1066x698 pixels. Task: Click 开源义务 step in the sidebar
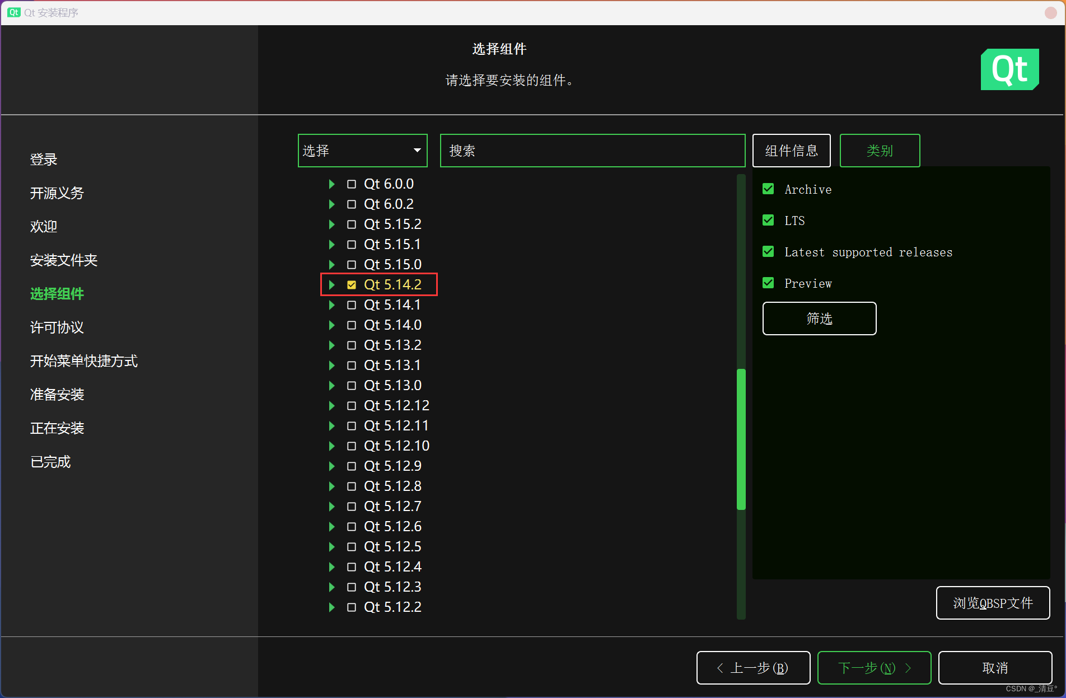point(57,193)
